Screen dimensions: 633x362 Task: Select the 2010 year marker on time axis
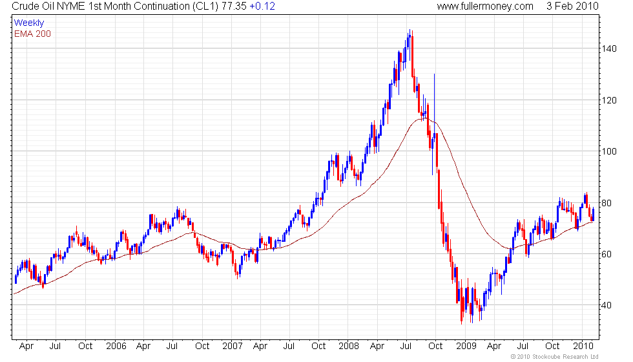click(583, 346)
